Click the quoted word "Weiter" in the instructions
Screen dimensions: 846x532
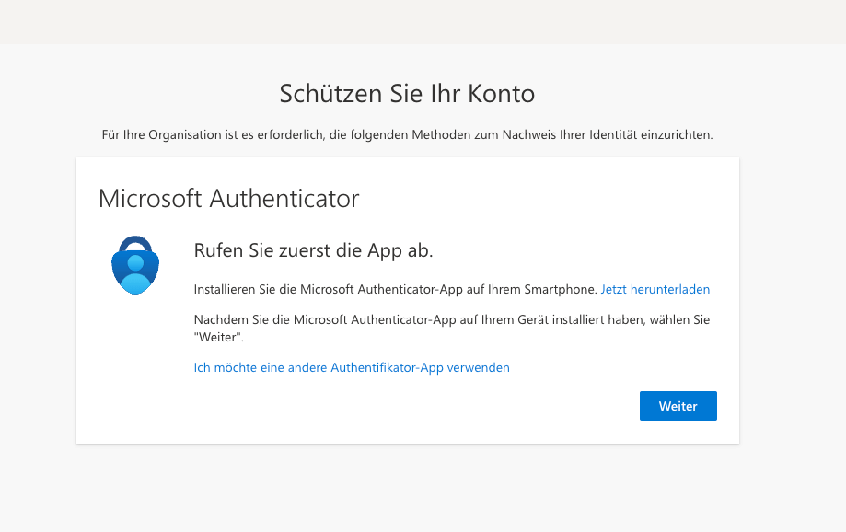(216, 338)
